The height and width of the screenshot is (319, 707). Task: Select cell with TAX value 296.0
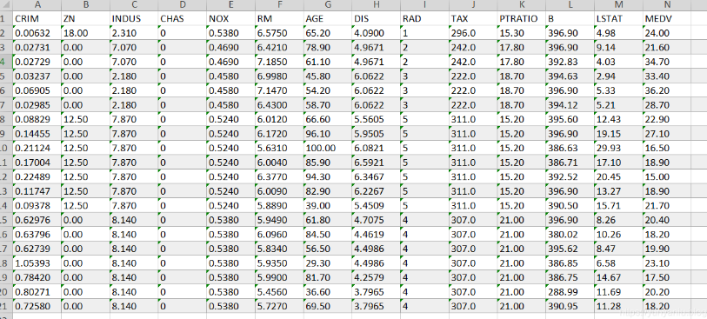click(x=473, y=33)
